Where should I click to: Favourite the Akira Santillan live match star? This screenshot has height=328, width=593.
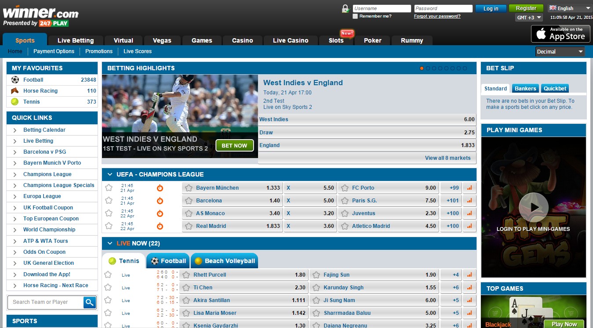(x=108, y=300)
